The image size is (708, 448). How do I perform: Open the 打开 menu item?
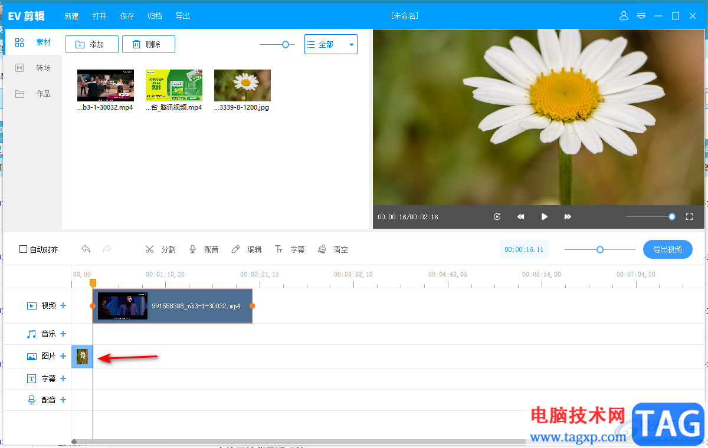100,17
